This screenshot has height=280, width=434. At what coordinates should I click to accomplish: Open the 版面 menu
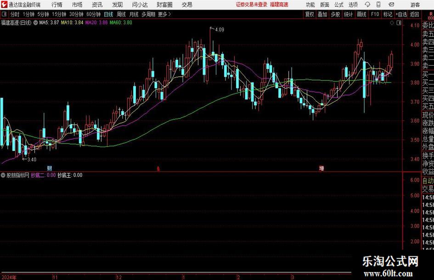tap(325, 5)
